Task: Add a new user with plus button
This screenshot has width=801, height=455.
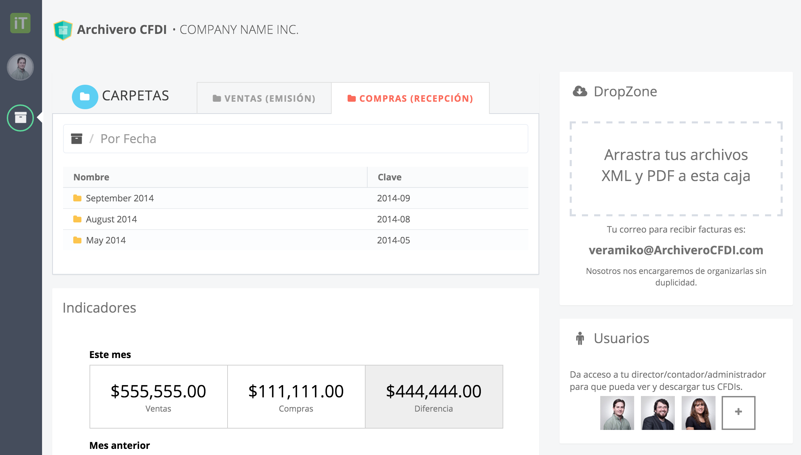Action: click(738, 412)
